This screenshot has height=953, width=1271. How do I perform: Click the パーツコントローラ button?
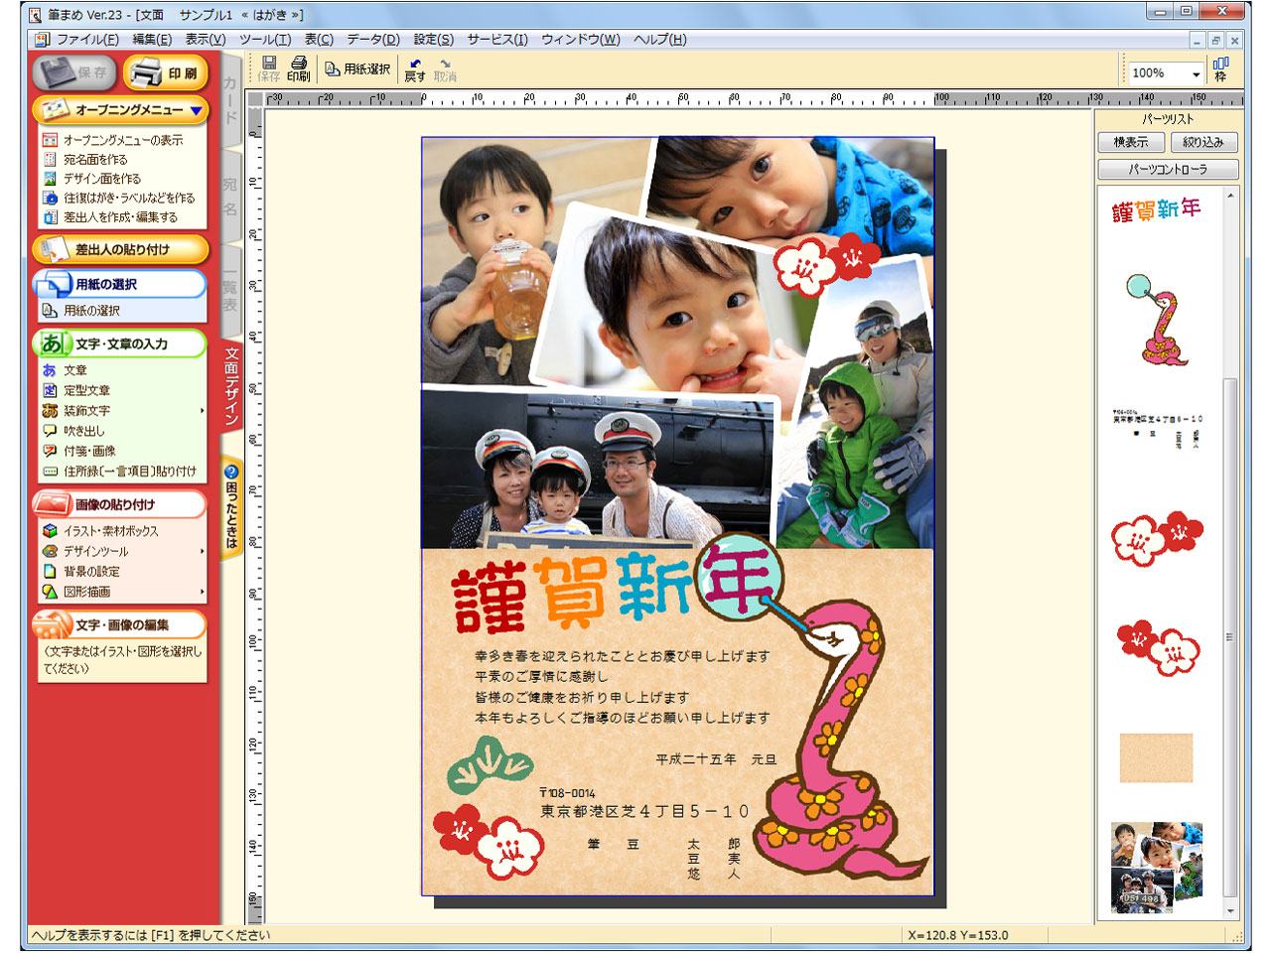[x=1168, y=170]
